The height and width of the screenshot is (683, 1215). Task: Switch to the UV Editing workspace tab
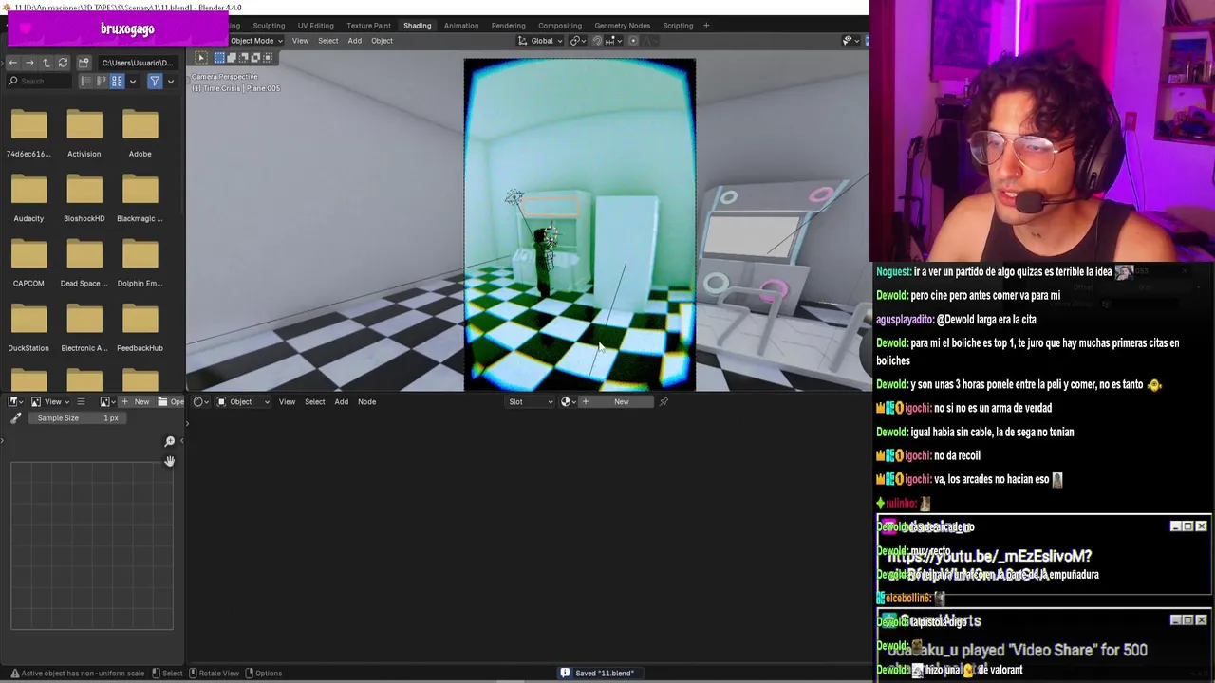click(315, 26)
